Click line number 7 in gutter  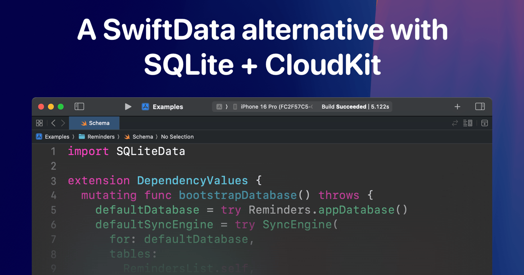tap(53, 240)
